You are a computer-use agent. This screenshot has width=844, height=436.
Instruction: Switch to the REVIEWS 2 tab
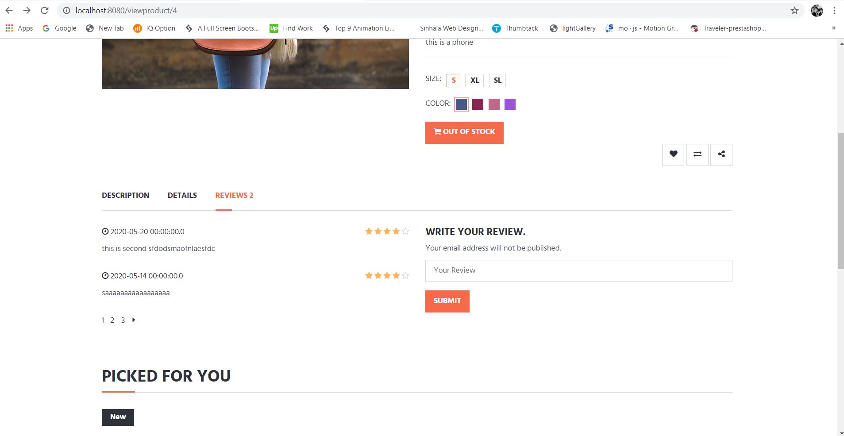coord(234,196)
